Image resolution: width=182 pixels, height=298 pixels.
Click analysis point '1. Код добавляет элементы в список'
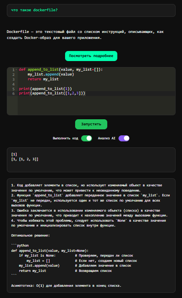point(86,188)
